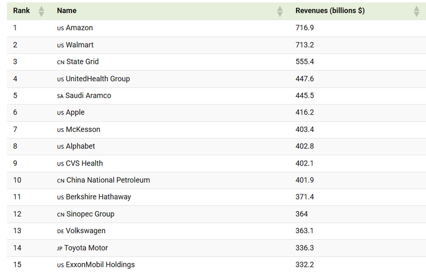Click rank number 13 beside Volkswagen

click(x=17, y=231)
